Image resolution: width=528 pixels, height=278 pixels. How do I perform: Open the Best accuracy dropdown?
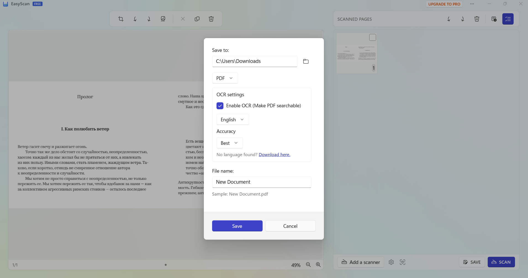(x=229, y=143)
